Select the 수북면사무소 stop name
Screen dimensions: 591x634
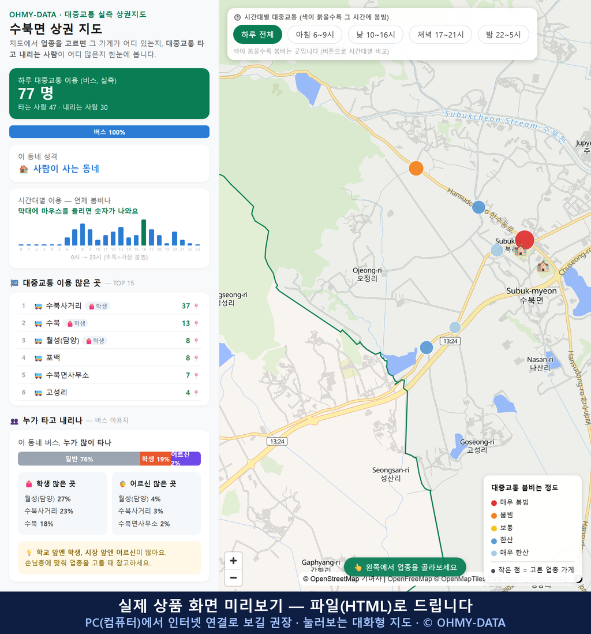(x=68, y=375)
